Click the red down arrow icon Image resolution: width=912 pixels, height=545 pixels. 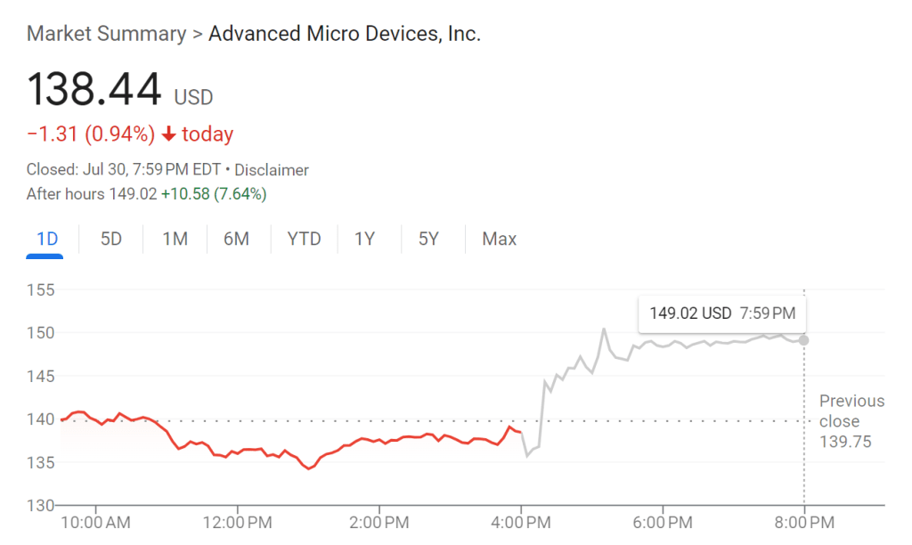point(169,134)
